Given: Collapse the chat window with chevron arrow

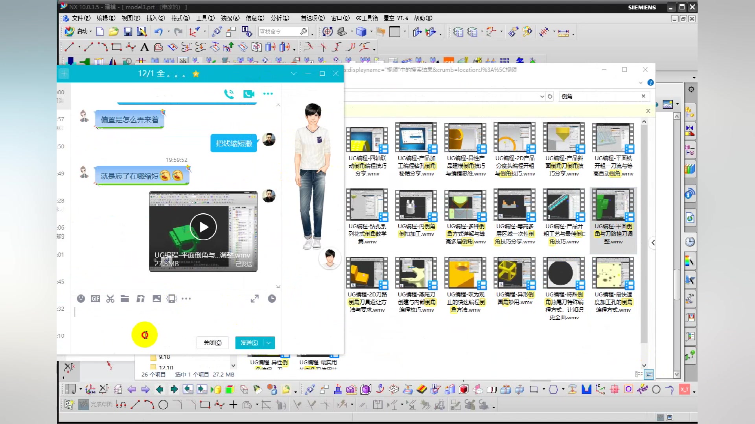Looking at the screenshot, I should click(294, 73).
